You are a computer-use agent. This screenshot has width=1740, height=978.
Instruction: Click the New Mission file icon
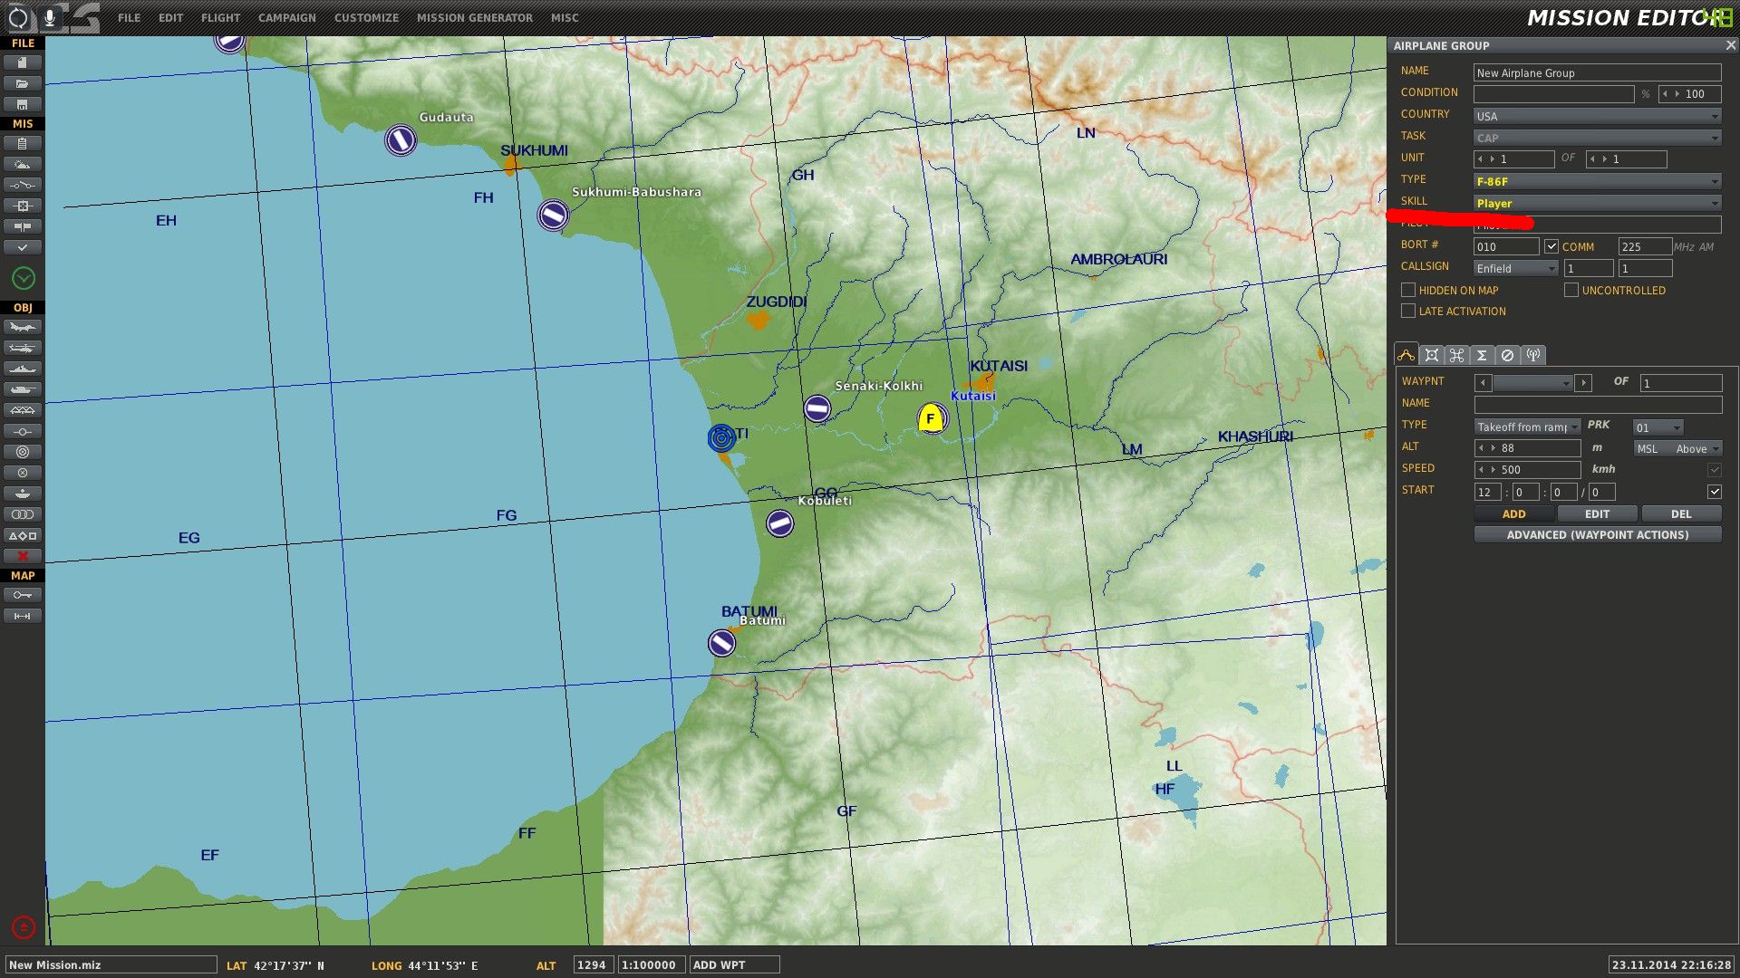tap(23, 62)
